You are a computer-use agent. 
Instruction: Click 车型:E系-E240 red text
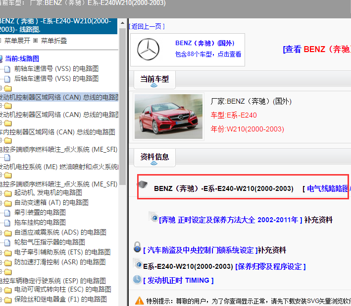234,115
